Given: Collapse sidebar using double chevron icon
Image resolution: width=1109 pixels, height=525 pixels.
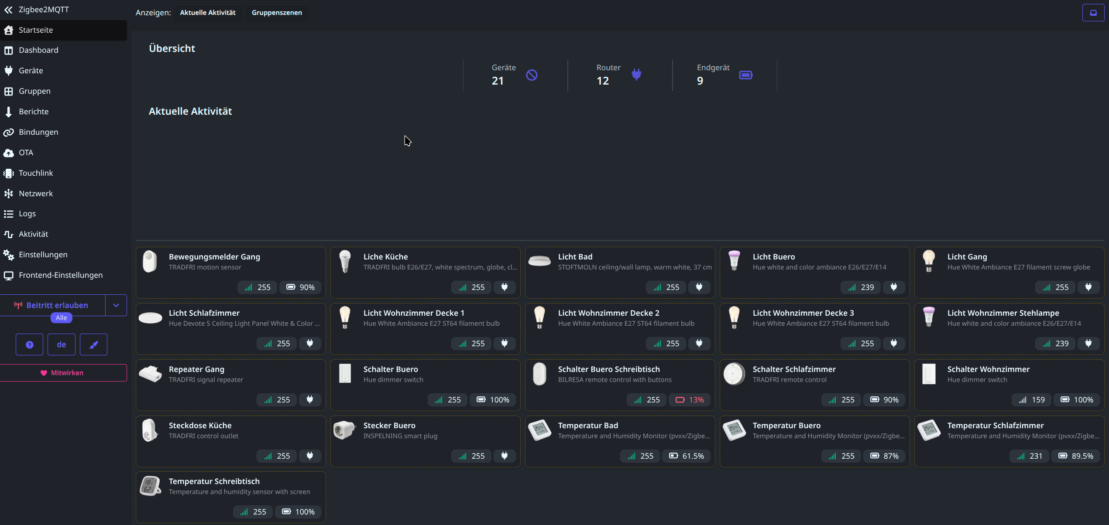Looking at the screenshot, I should tap(8, 10).
